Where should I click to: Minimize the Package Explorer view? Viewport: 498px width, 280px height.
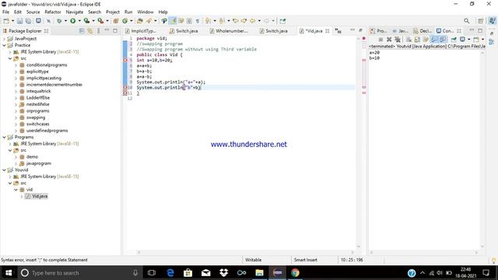[x=107, y=30]
